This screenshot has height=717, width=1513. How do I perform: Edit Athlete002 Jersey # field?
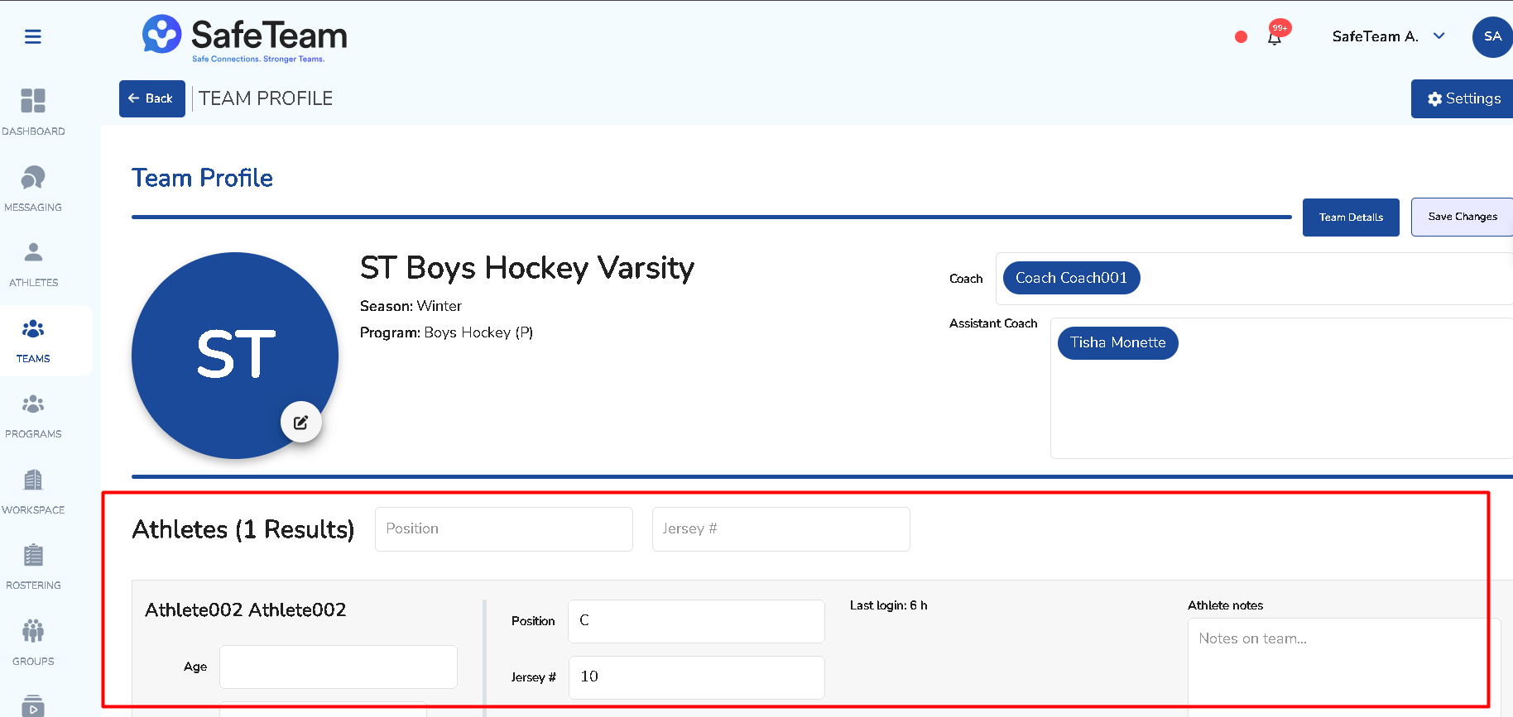(x=696, y=677)
